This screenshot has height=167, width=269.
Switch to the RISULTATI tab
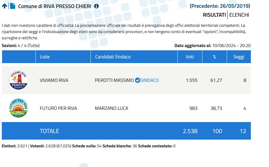(x=214, y=15)
